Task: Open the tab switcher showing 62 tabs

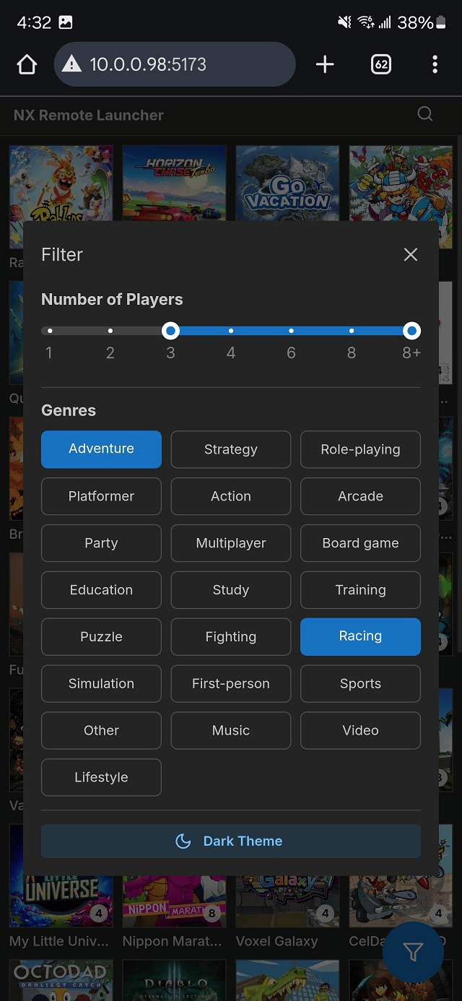Action: [381, 64]
